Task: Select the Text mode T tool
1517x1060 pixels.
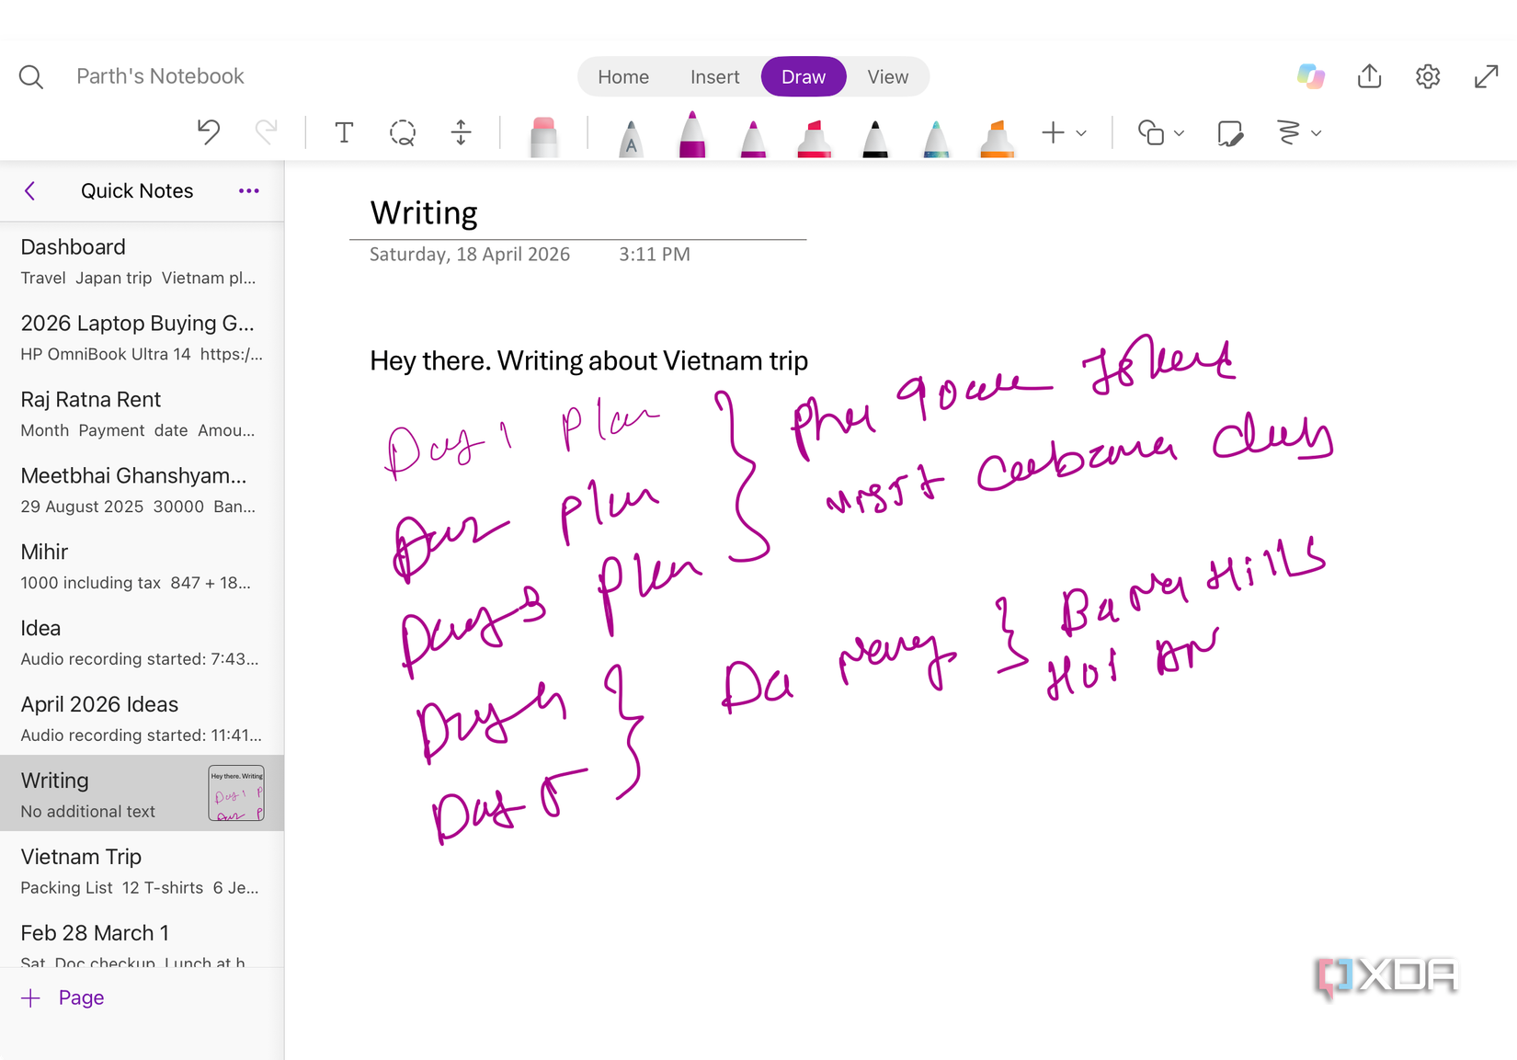Action: pos(344,132)
